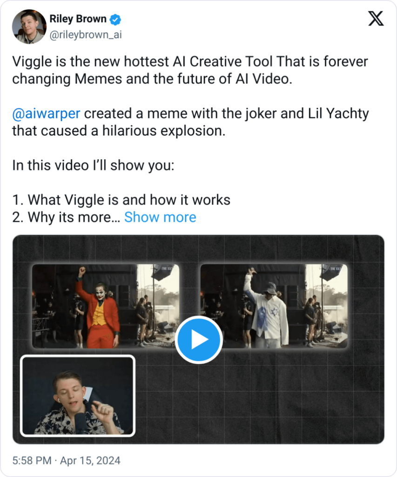Click the blue verified checkmark badge
397x477 pixels.
(x=115, y=20)
